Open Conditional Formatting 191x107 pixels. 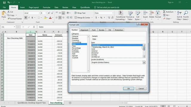pos(121,15)
